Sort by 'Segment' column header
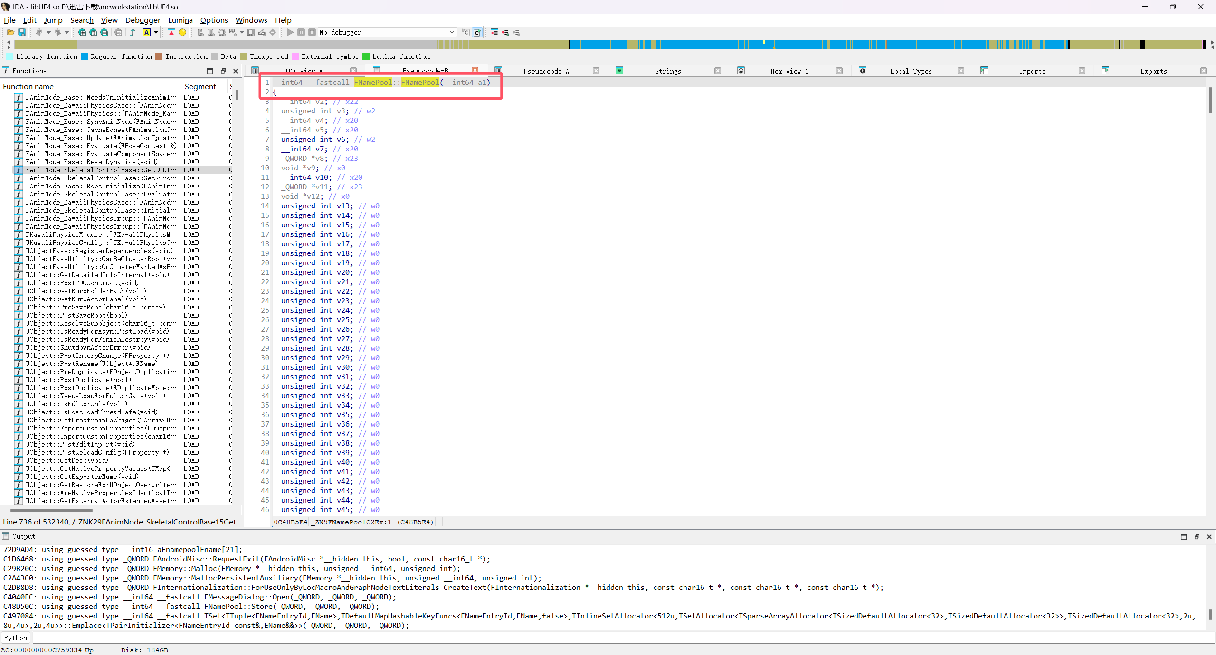1216x655 pixels. [x=204, y=86]
